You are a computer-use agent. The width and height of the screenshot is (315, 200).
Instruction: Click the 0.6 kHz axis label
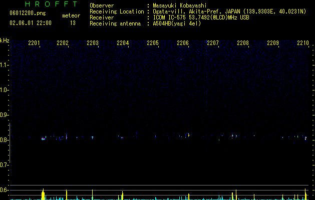[x=4, y=190]
